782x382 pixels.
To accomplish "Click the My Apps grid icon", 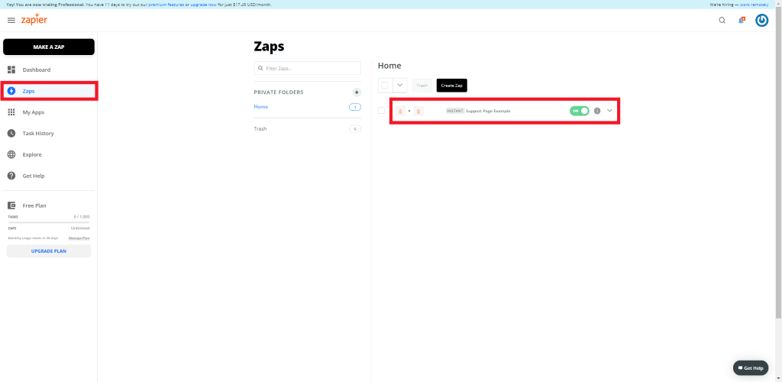I will click(x=11, y=112).
